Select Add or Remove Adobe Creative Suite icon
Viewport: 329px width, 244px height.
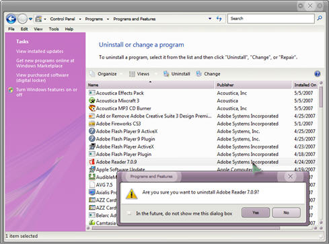click(92, 116)
